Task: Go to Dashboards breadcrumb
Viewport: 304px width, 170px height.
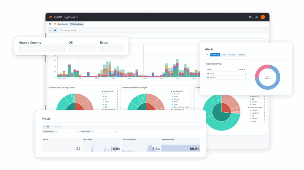Action: [62, 24]
